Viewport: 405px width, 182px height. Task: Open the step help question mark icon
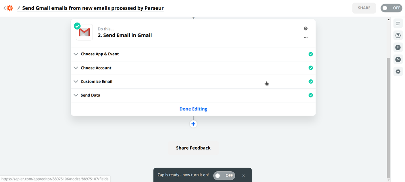point(306,29)
